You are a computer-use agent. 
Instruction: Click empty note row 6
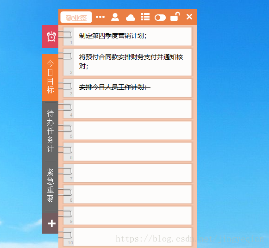[x=127, y=152]
